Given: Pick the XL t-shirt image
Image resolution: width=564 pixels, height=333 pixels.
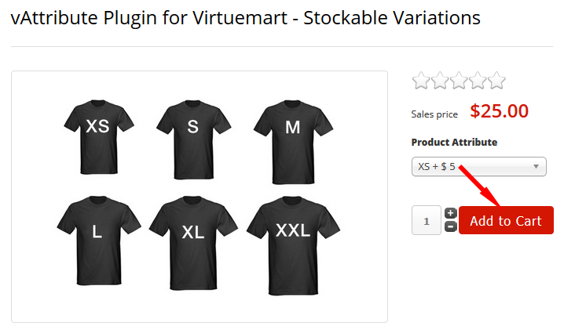Looking at the screenshot, I should coord(193,230).
